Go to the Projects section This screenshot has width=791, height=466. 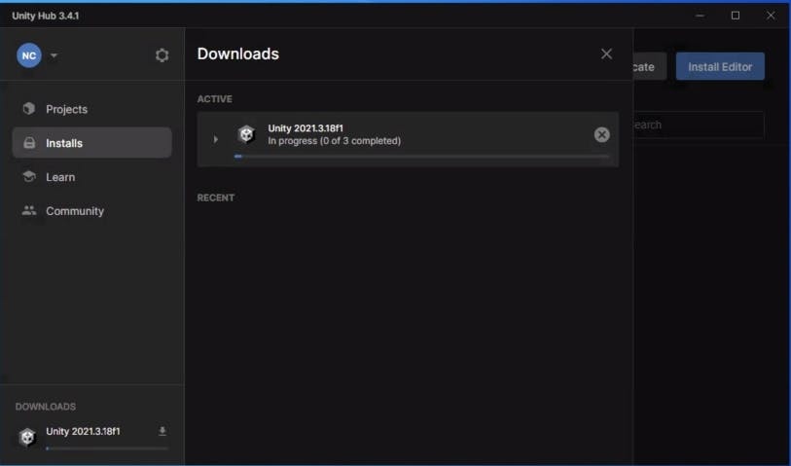[x=91, y=109]
